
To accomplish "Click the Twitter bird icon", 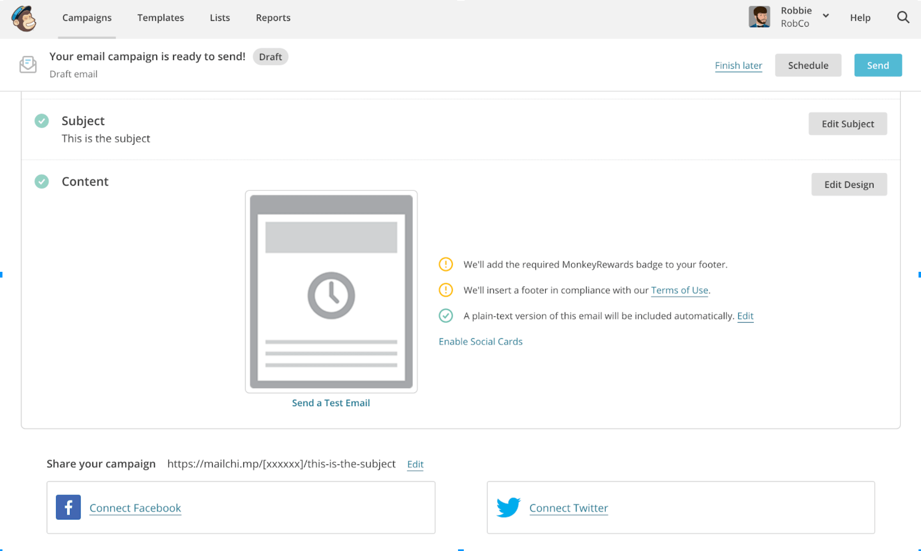I will 508,507.
